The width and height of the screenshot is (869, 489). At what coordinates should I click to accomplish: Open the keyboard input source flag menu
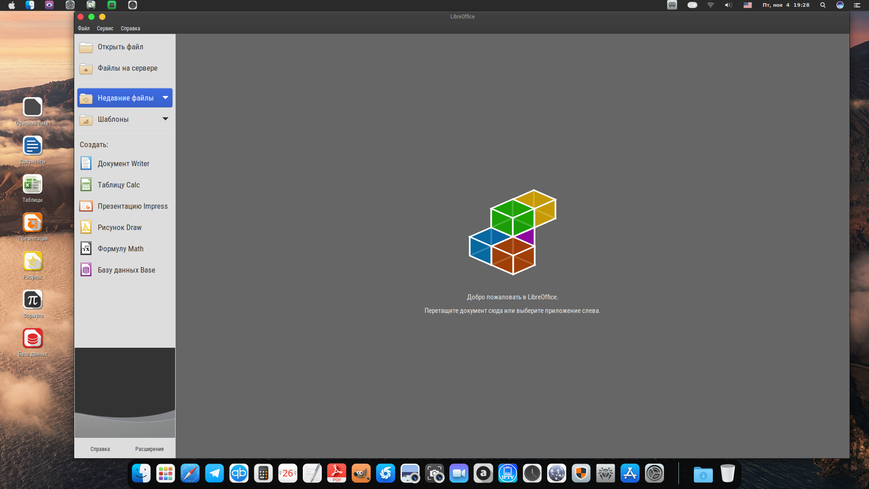748,5
